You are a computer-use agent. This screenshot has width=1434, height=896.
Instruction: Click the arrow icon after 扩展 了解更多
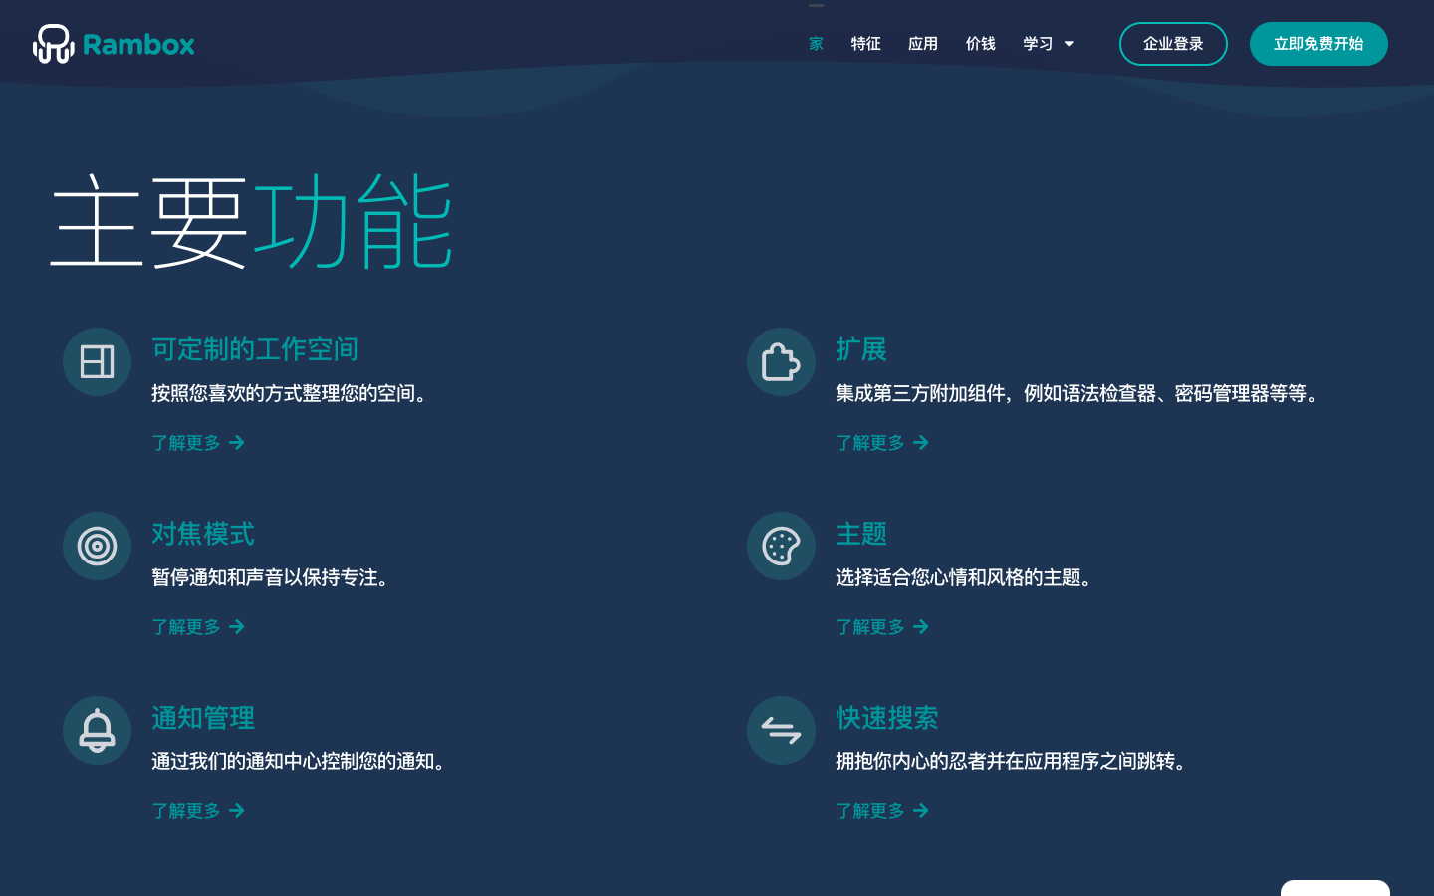point(921,442)
